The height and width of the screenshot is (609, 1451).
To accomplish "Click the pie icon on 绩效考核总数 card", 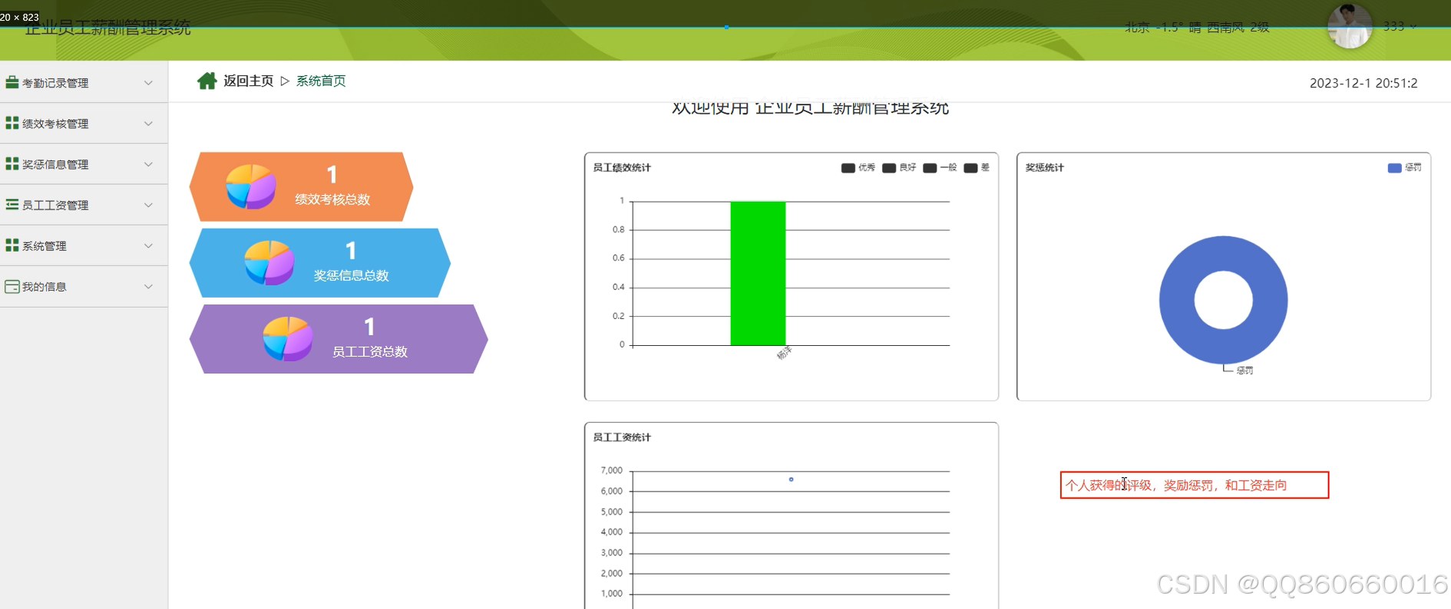I will tap(251, 186).
